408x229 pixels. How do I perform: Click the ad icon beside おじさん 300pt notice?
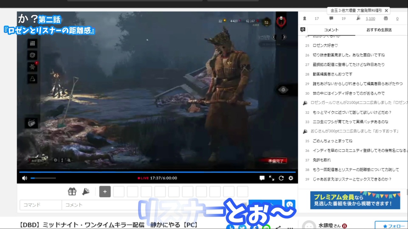click(305, 131)
